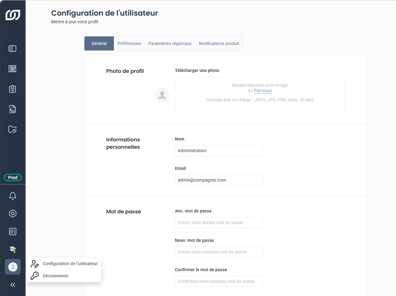Click the image drag-and-drop upload zone

(260, 95)
